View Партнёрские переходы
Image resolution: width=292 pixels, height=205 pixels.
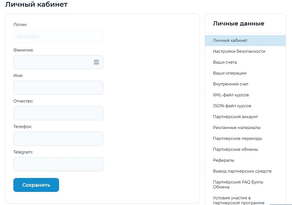pyautogui.click(x=237, y=139)
